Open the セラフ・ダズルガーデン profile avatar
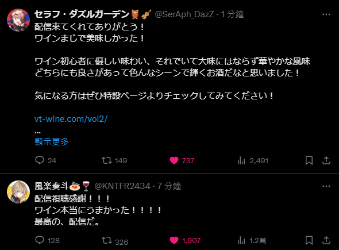The width and height of the screenshot is (339, 250). click(18, 20)
